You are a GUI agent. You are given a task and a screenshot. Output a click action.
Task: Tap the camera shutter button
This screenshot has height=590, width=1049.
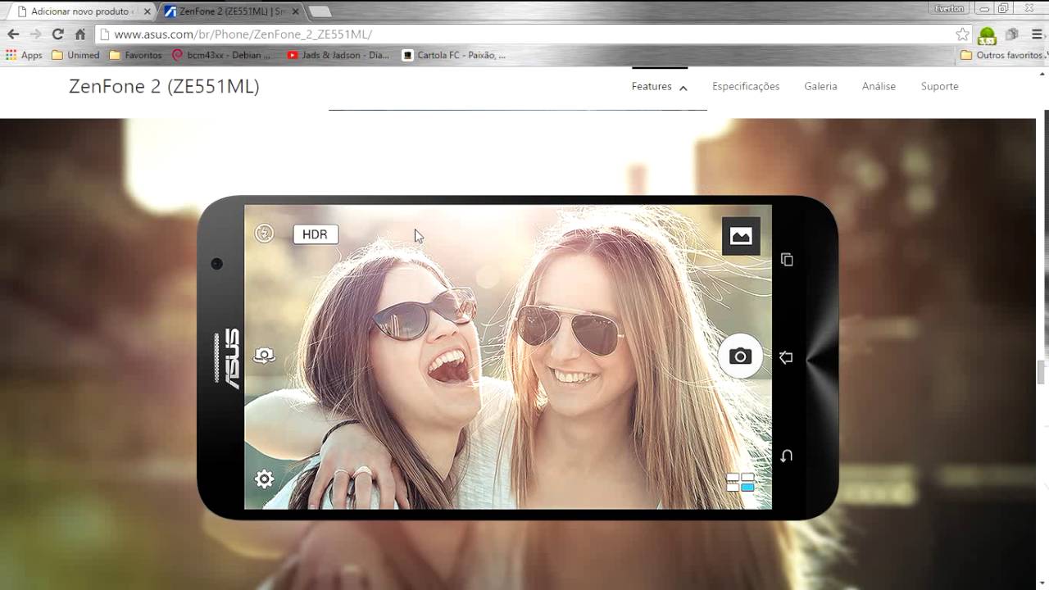tap(740, 356)
